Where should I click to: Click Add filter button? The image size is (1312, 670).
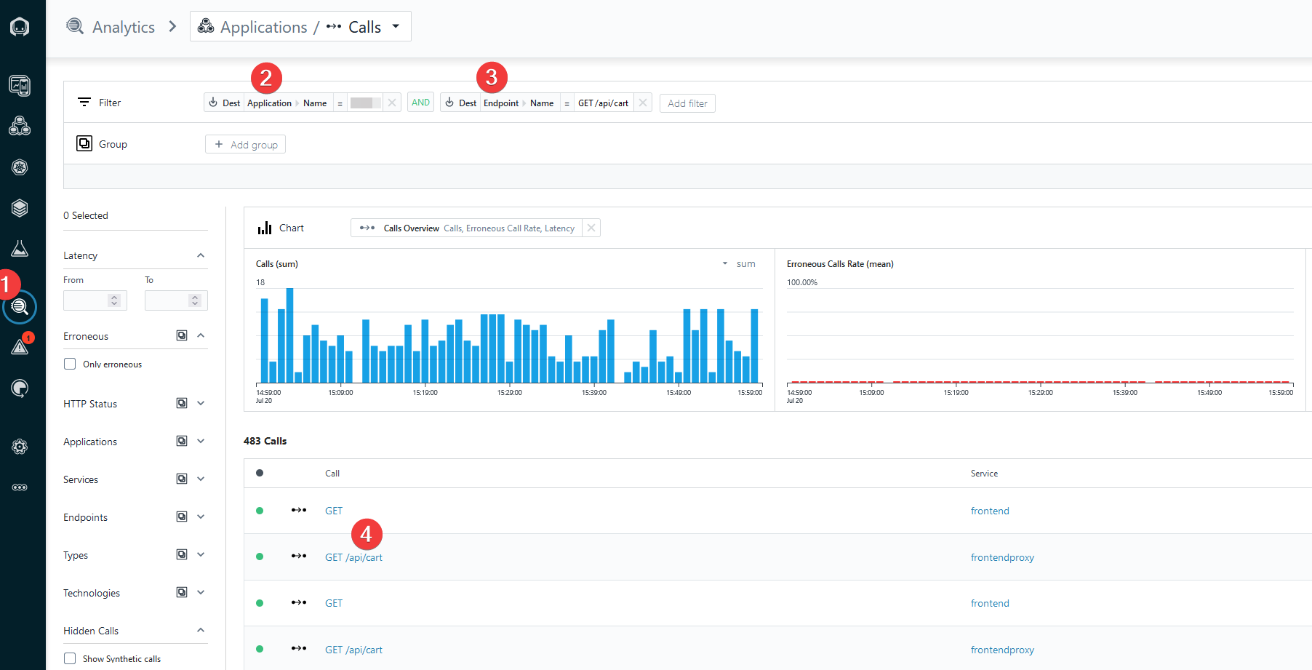[687, 103]
